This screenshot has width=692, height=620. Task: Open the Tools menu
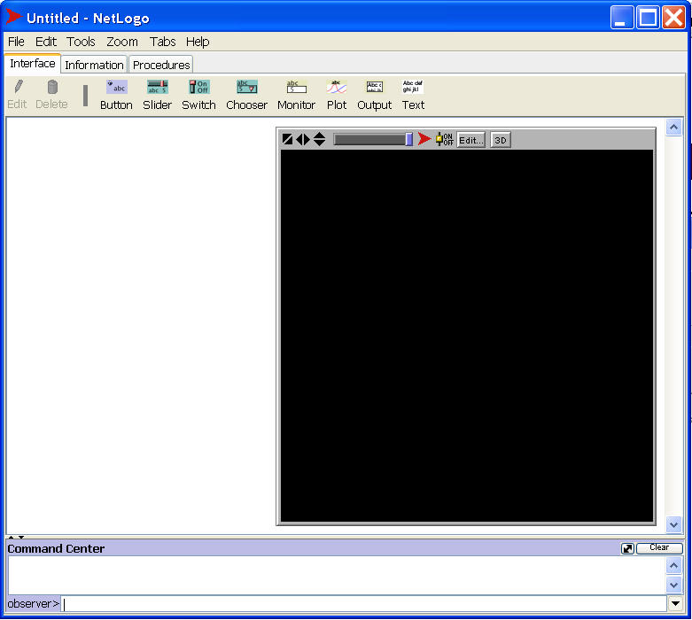(81, 42)
